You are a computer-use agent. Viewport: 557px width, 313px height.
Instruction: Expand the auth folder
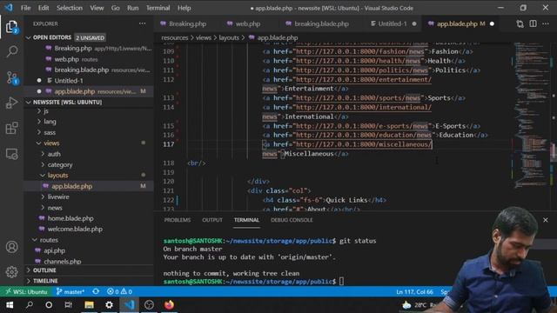point(89,154)
